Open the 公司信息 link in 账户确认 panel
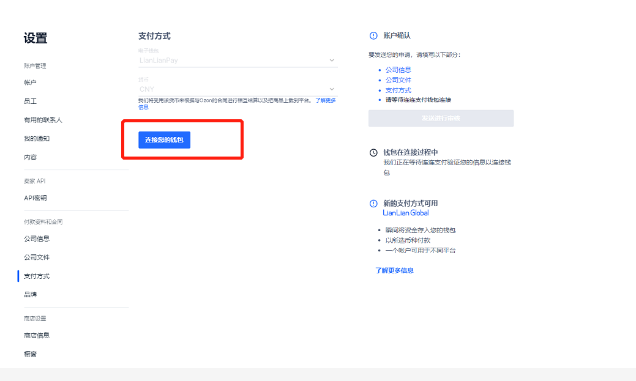Screen dimensions: 636x381 (398, 69)
